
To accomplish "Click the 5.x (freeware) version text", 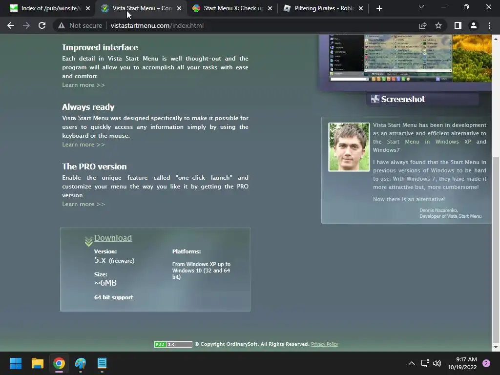I will 114,260.
